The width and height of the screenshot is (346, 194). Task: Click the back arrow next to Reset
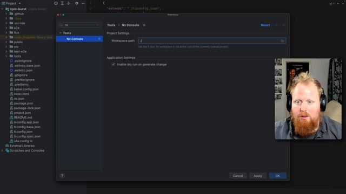point(277,25)
